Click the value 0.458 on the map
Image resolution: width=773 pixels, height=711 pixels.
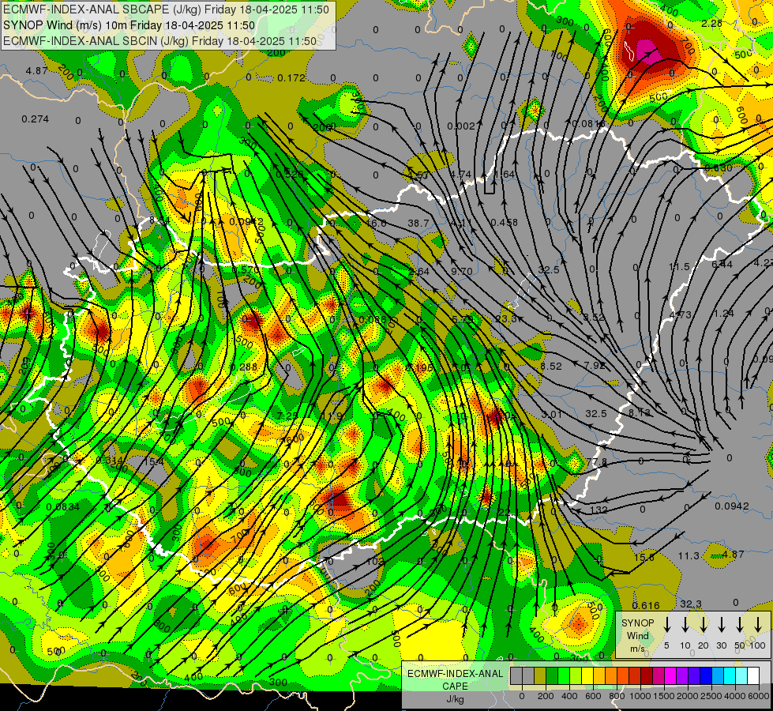pos(505,223)
